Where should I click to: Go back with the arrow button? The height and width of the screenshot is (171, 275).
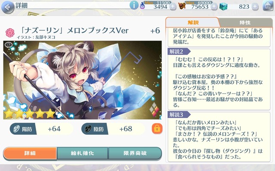pyautogui.click(x=8, y=7)
